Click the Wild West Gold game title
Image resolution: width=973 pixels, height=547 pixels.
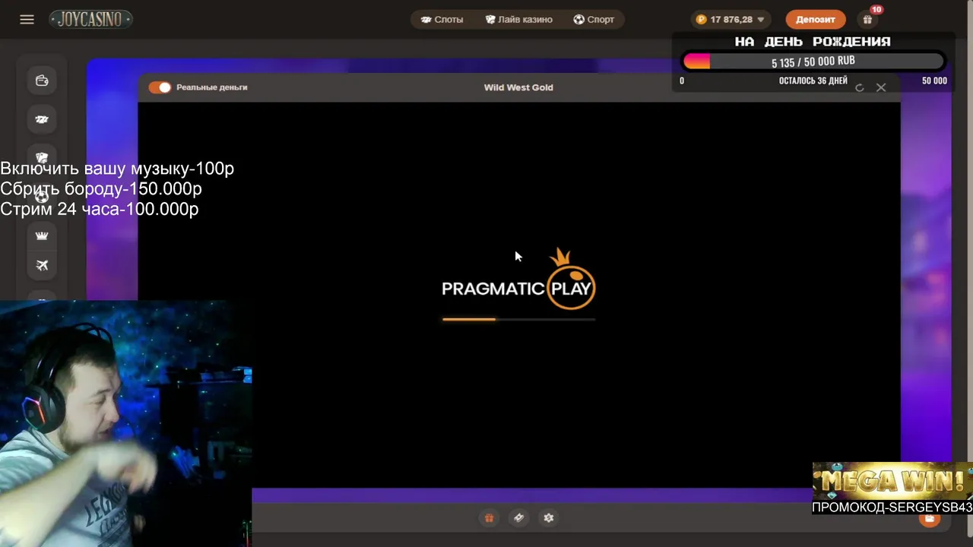(x=518, y=87)
